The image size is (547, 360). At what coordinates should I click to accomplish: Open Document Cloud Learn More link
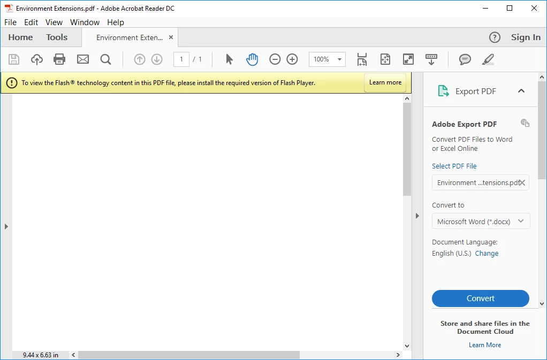(485, 344)
